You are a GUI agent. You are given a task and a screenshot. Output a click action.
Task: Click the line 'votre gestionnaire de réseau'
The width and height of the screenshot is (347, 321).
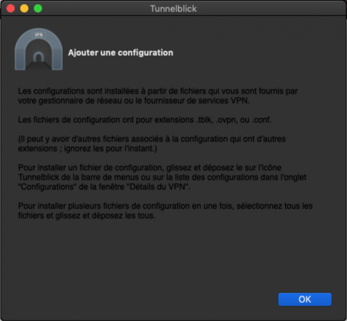[134, 101]
